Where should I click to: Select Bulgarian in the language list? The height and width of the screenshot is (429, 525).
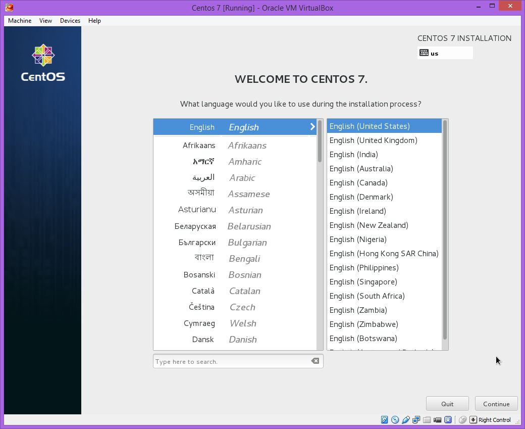pos(235,243)
